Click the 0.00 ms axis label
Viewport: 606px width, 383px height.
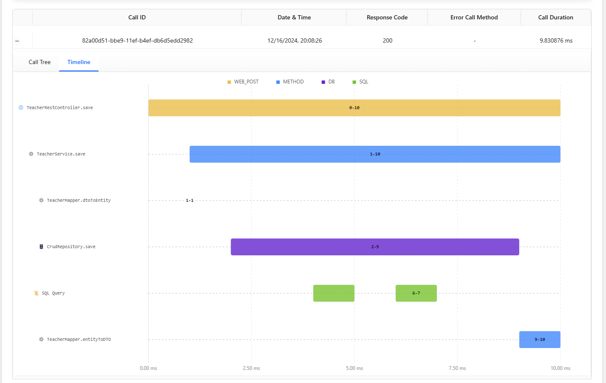coord(148,368)
